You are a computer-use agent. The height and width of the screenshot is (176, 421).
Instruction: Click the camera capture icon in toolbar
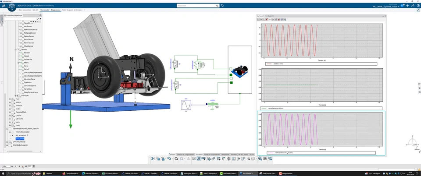[x=265, y=159]
